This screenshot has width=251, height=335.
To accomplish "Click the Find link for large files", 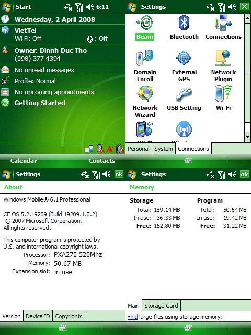I will tap(132, 316).
